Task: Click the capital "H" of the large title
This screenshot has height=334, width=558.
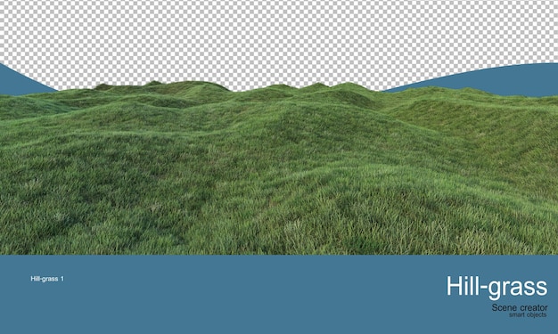Action: (455, 286)
